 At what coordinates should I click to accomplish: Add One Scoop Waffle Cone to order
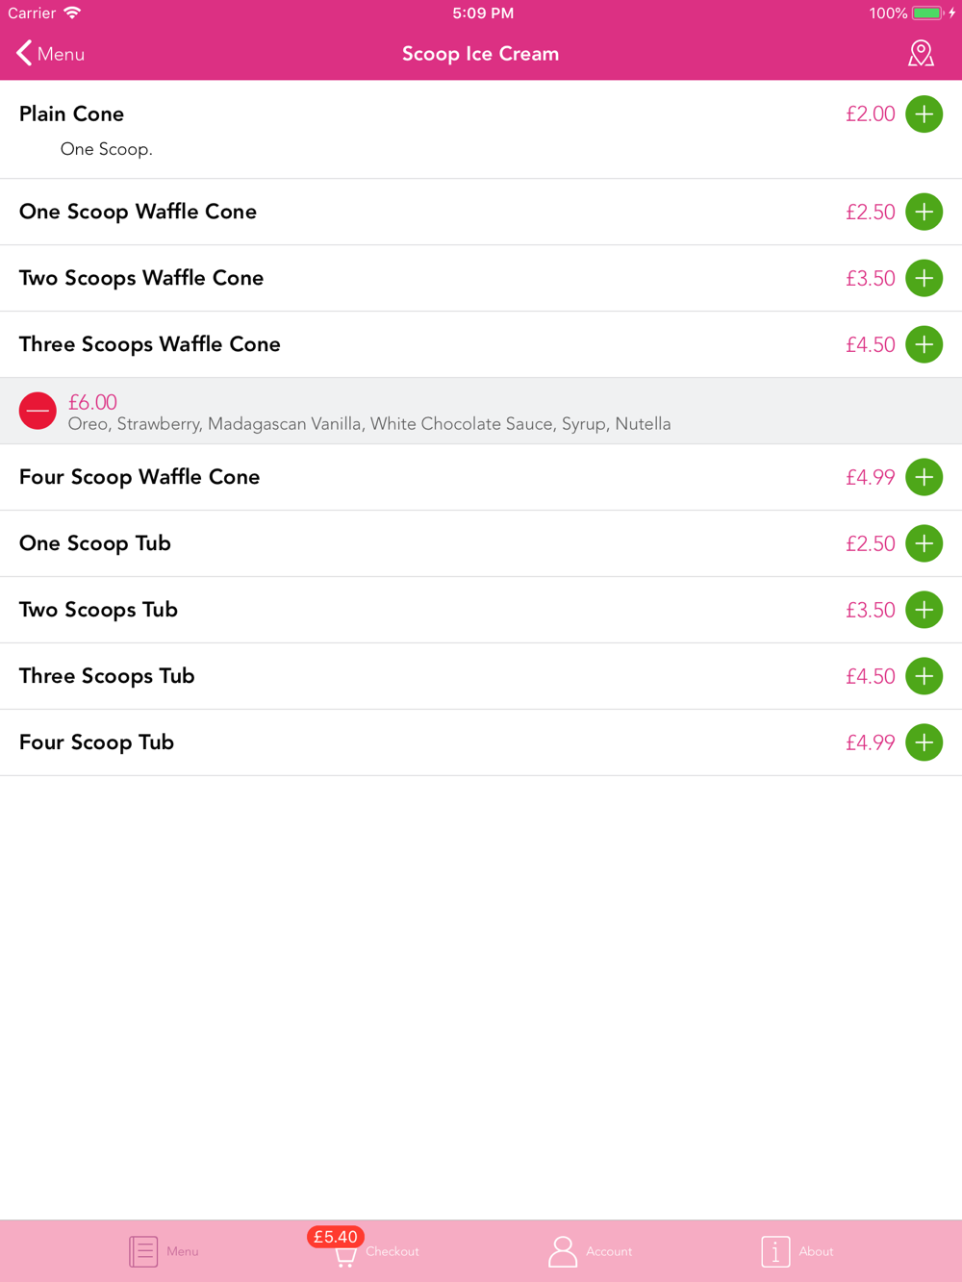point(924,212)
